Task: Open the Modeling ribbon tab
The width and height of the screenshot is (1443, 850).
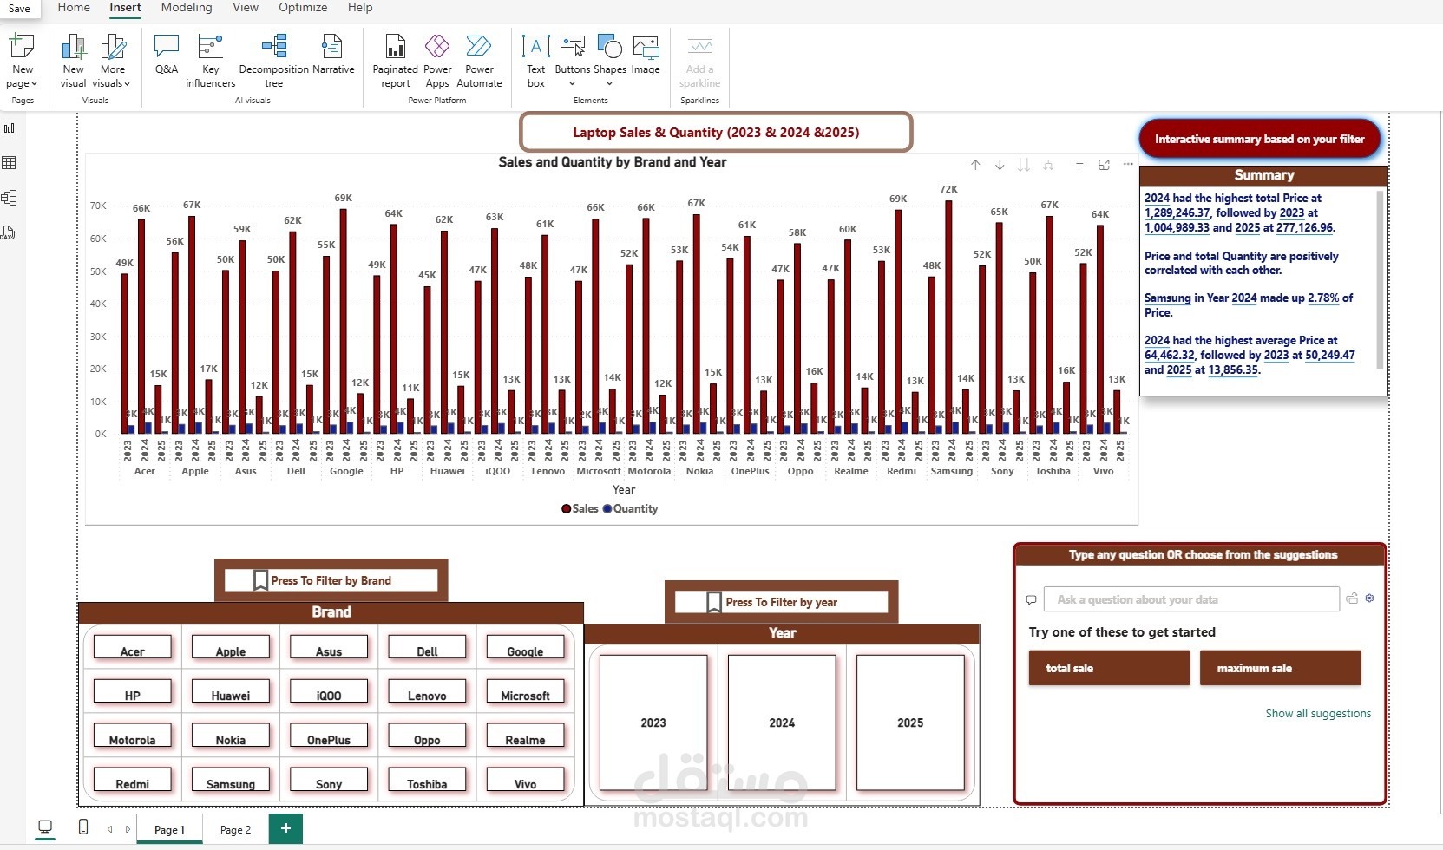Action: (187, 8)
